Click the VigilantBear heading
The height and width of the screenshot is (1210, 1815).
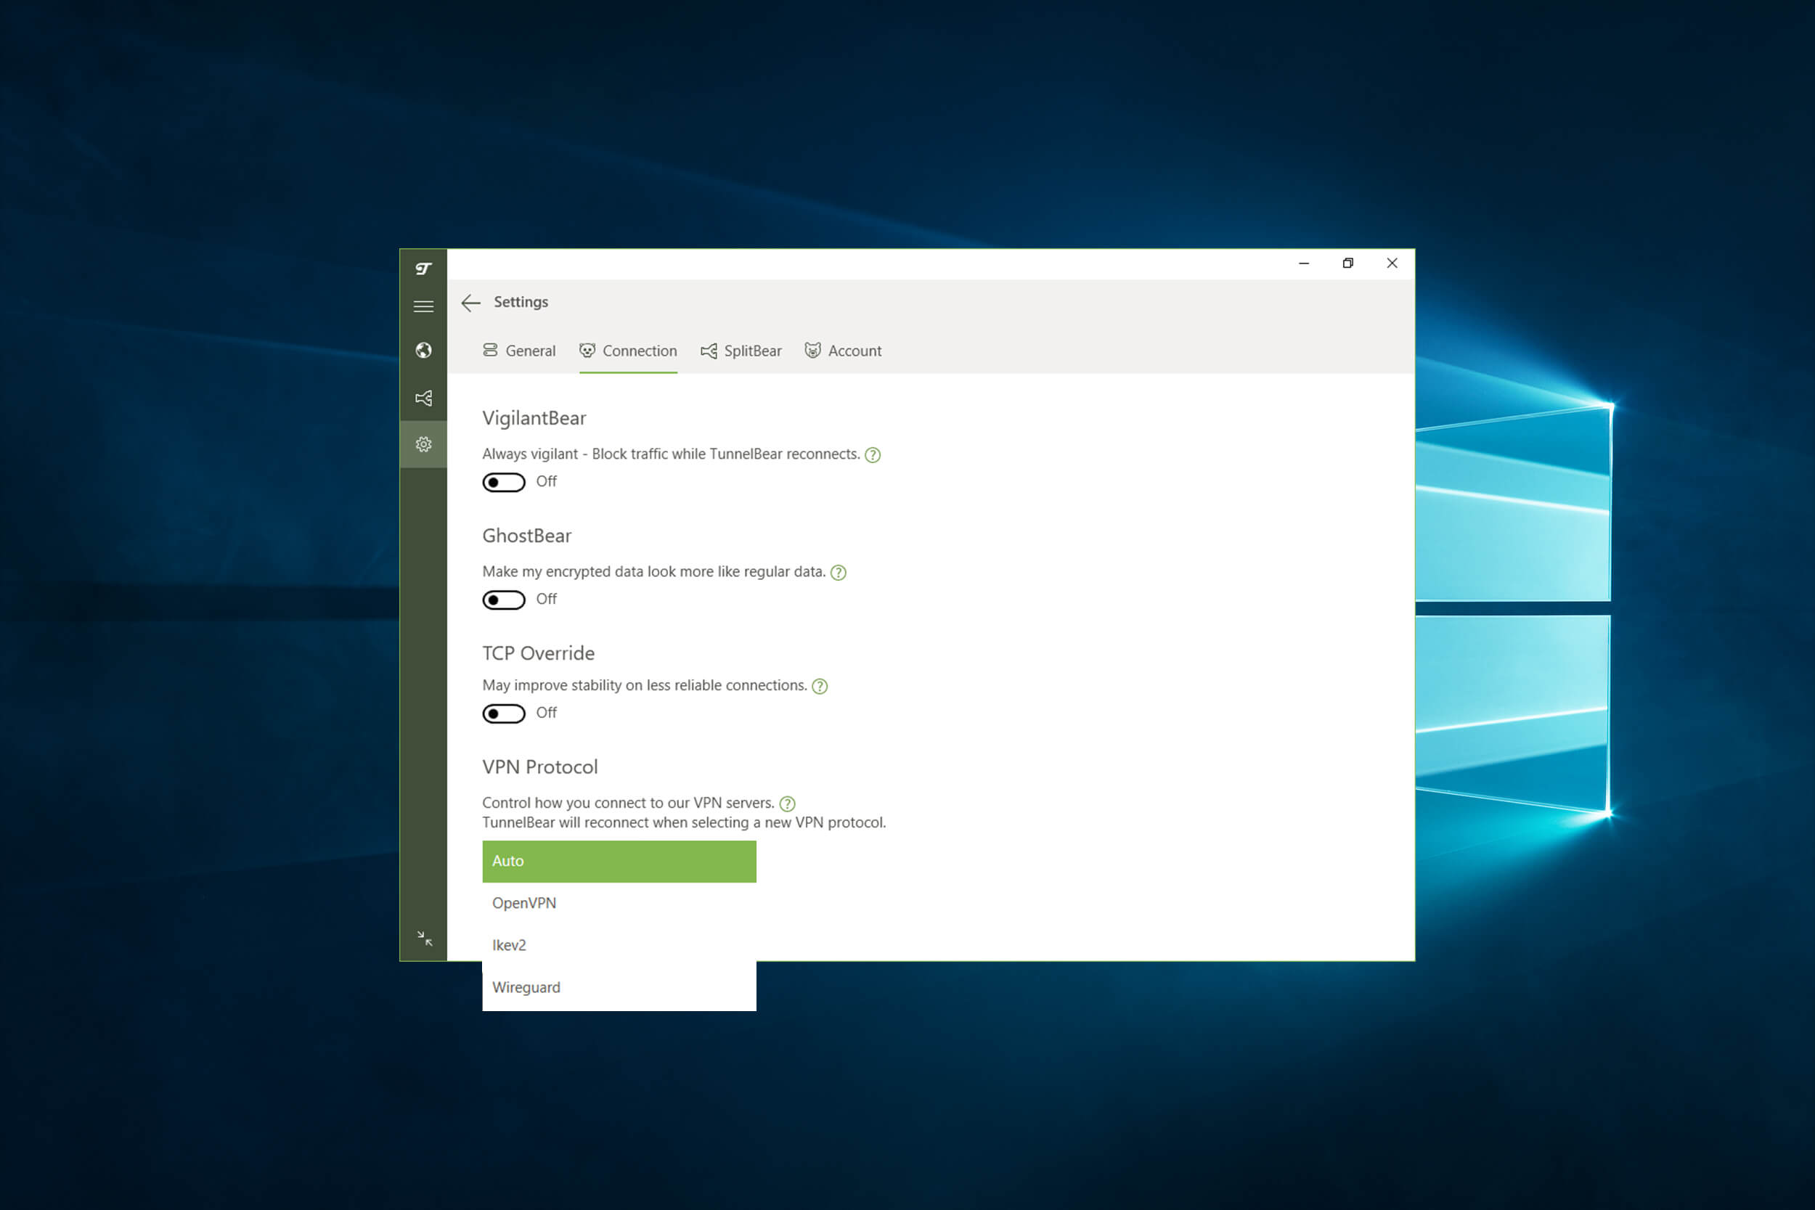pos(534,419)
